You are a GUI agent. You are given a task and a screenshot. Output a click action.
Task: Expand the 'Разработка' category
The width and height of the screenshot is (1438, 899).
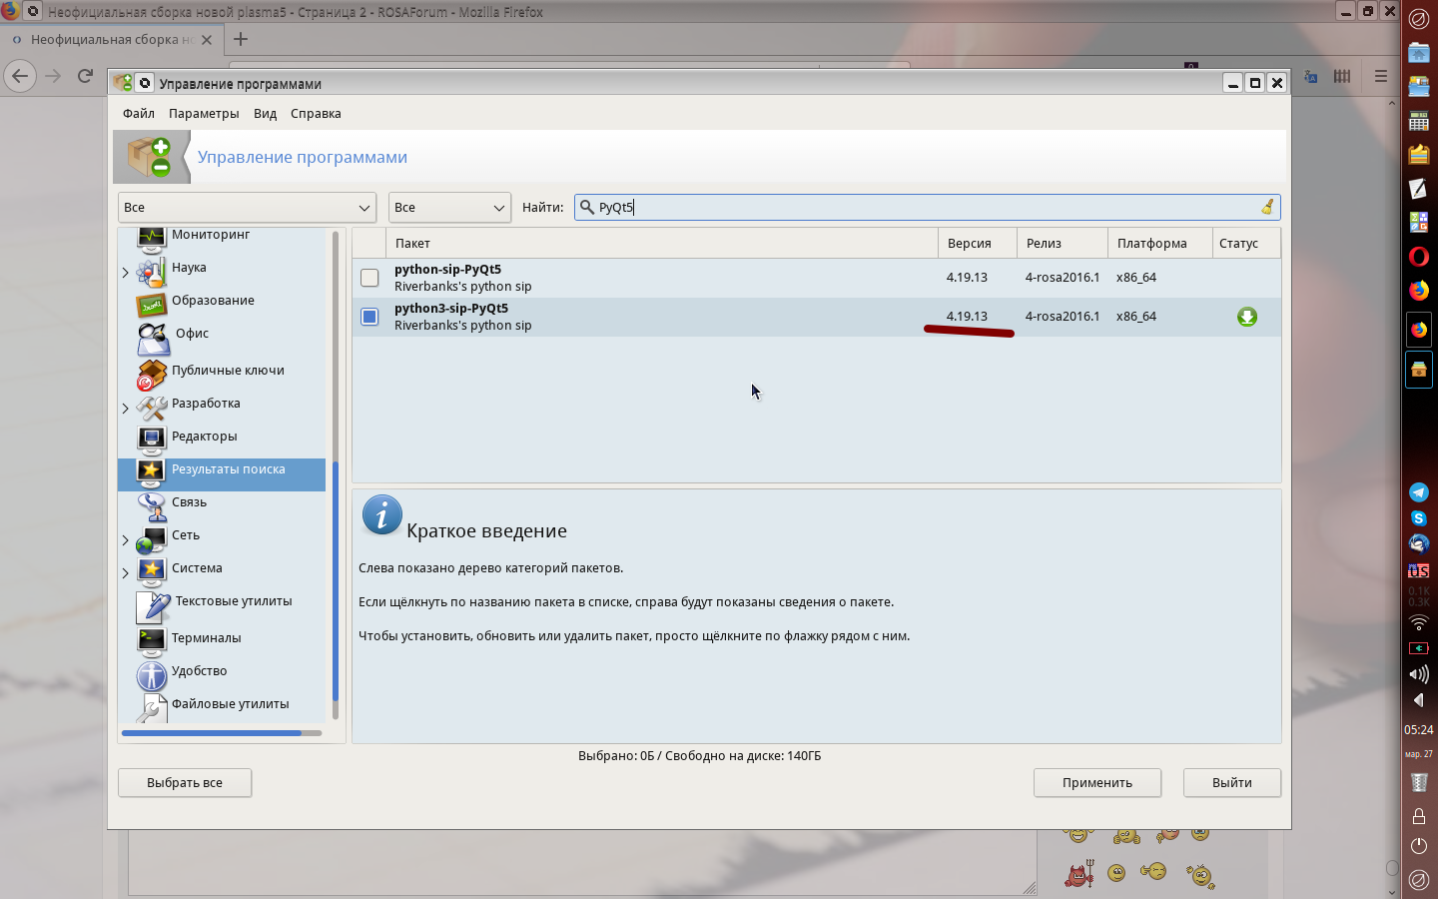pos(126,408)
